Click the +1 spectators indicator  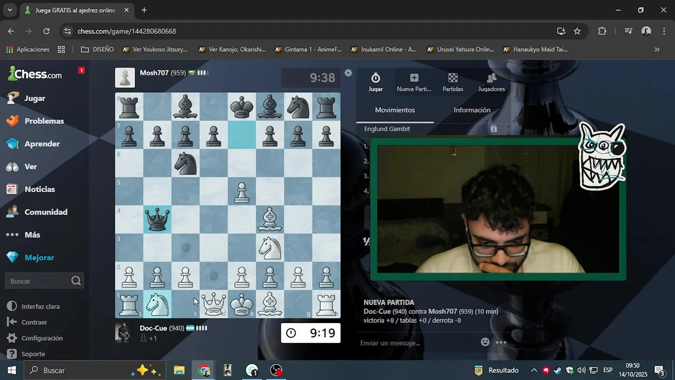(x=149, y=338)
